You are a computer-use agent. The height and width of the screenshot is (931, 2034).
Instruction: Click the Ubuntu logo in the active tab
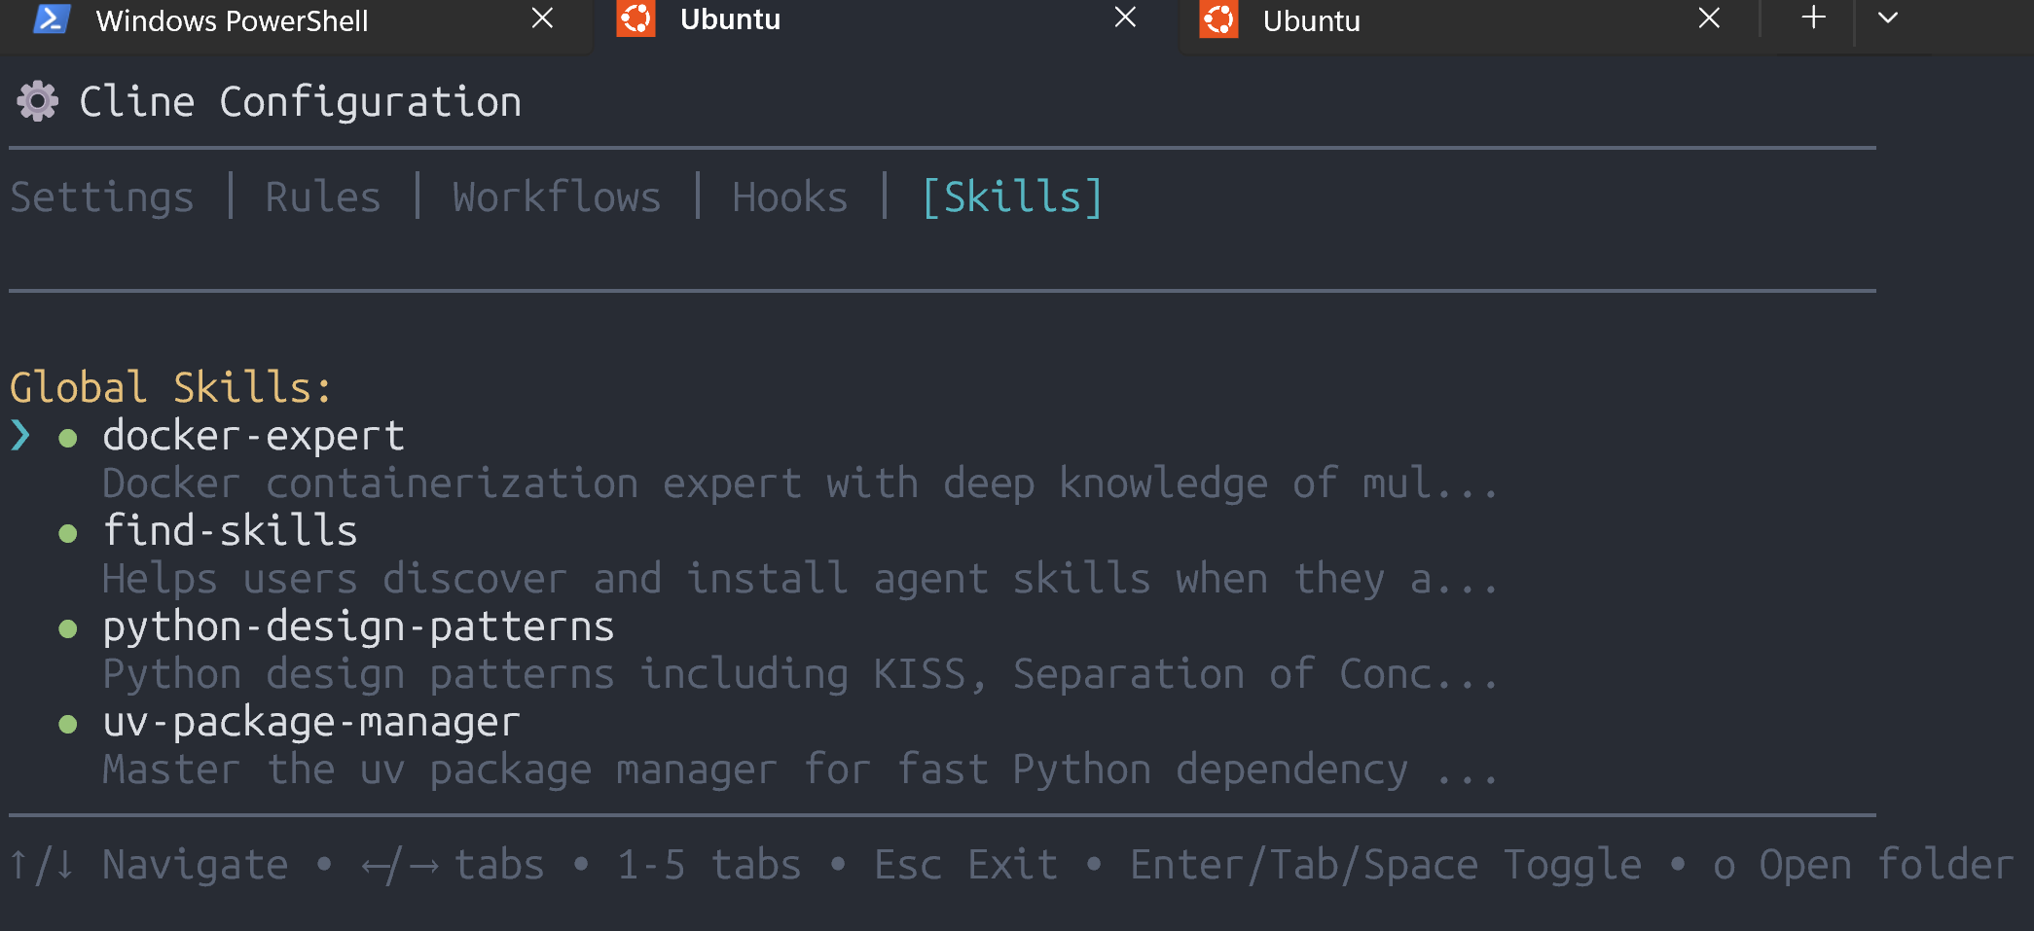pos(636,19)
